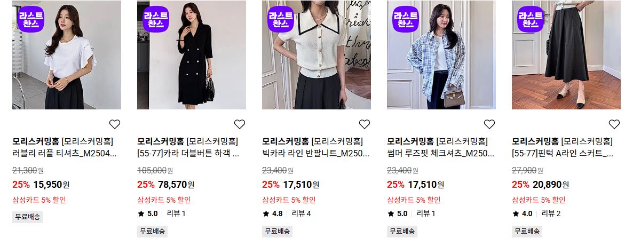View the 5.0 star rating of dress
Screen dimensions: 625x246
(148, 213)
